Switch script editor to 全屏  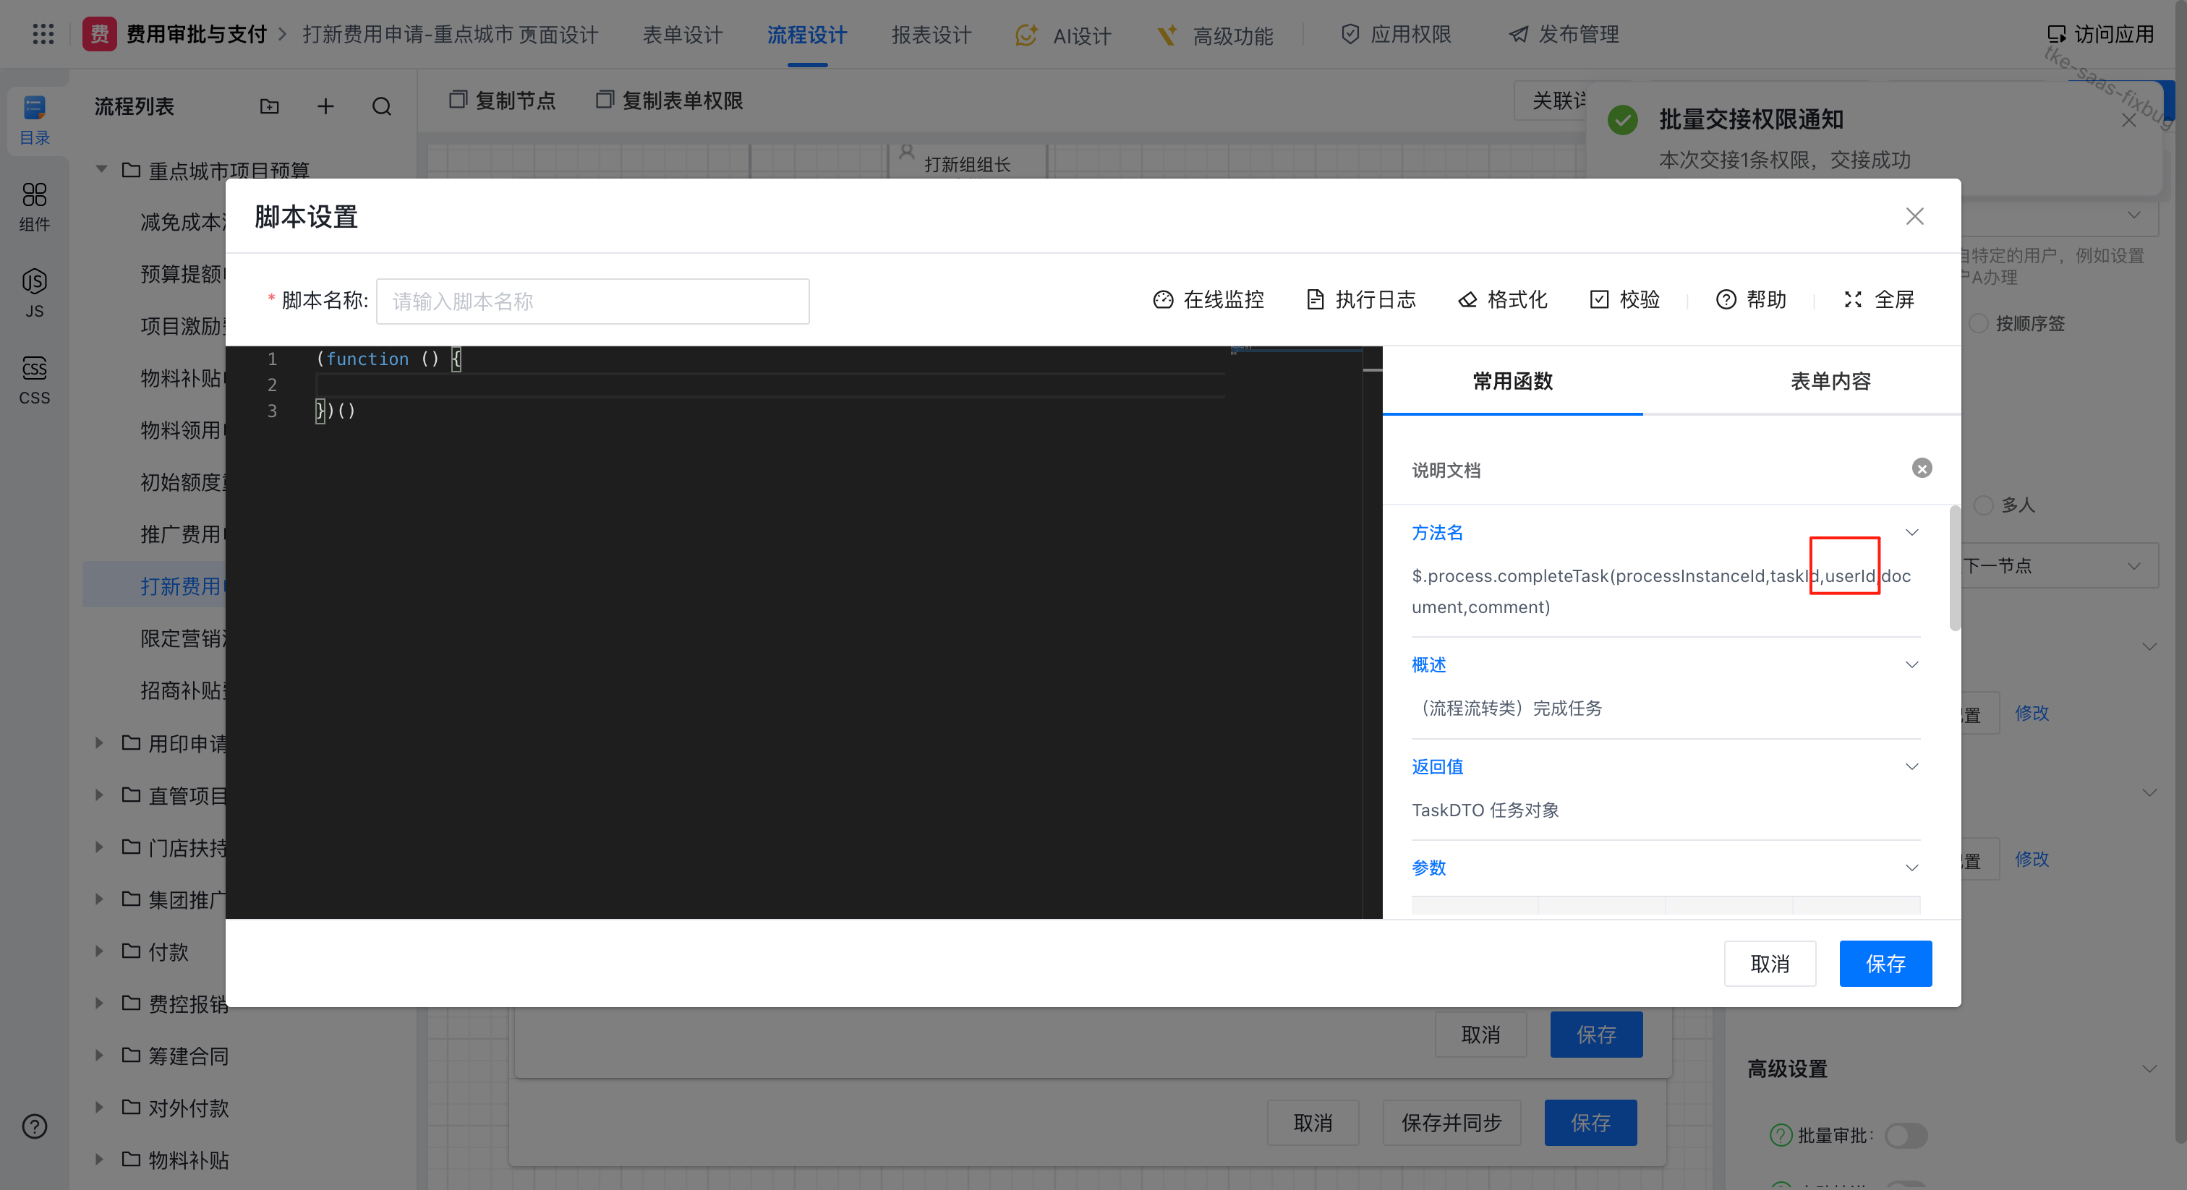coord(1879,299)
